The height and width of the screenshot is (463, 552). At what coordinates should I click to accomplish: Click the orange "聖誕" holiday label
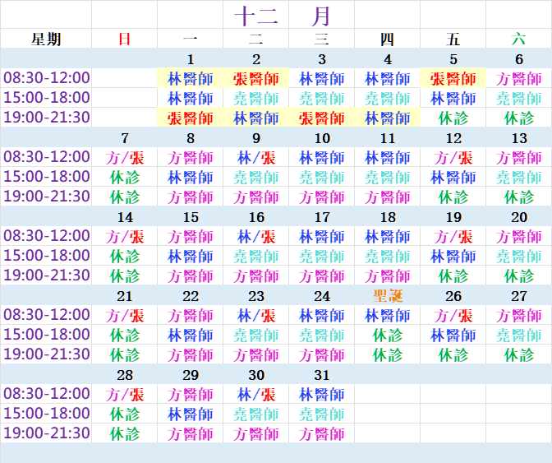point(387,296)
